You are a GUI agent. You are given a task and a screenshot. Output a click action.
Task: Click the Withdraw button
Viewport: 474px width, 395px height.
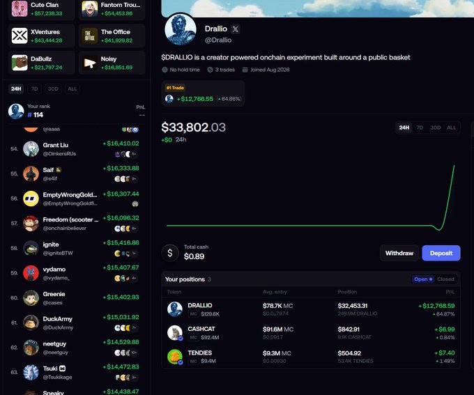point(399,253)
